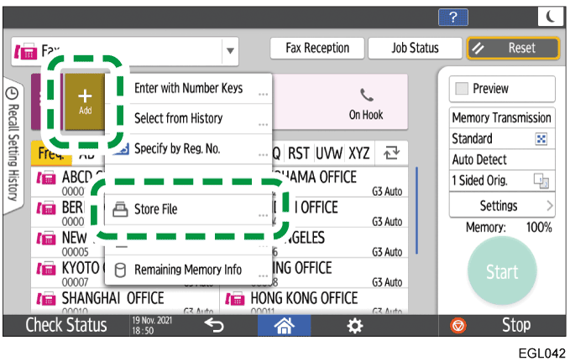Open the Fax Reception button
570x361 pixels.
(x=316, y=49)
